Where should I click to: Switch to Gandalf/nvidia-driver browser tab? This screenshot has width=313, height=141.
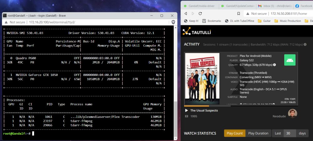tap(199, 6)
